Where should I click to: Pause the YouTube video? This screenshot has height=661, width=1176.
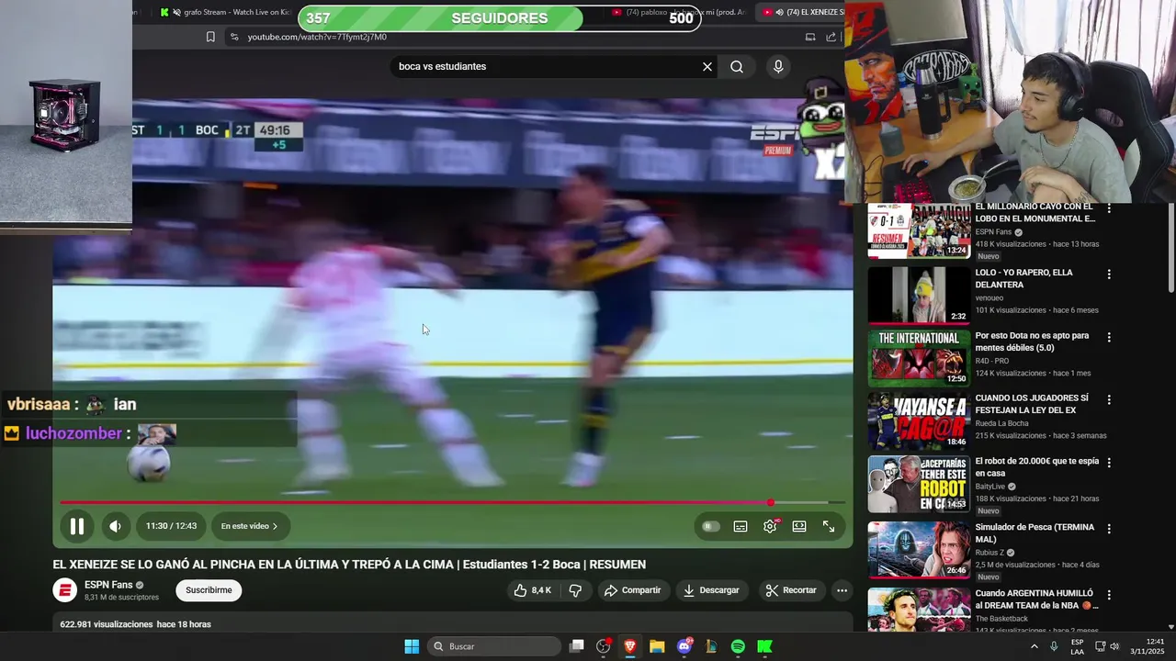[77, 526]
